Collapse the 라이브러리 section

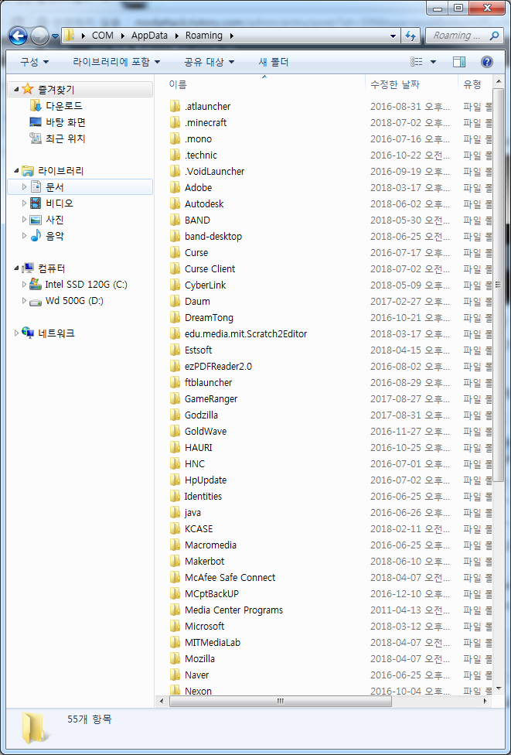click(x=16, y=171)
